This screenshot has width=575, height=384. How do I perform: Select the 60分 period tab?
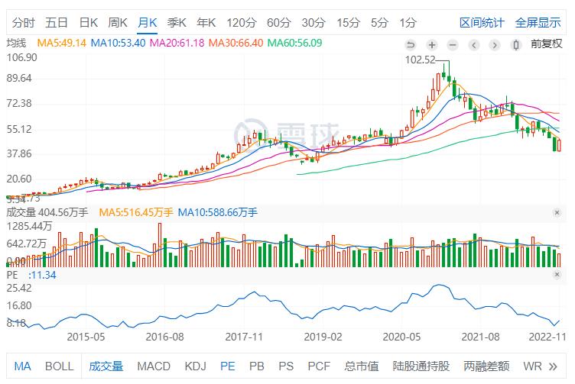point(279,22)
